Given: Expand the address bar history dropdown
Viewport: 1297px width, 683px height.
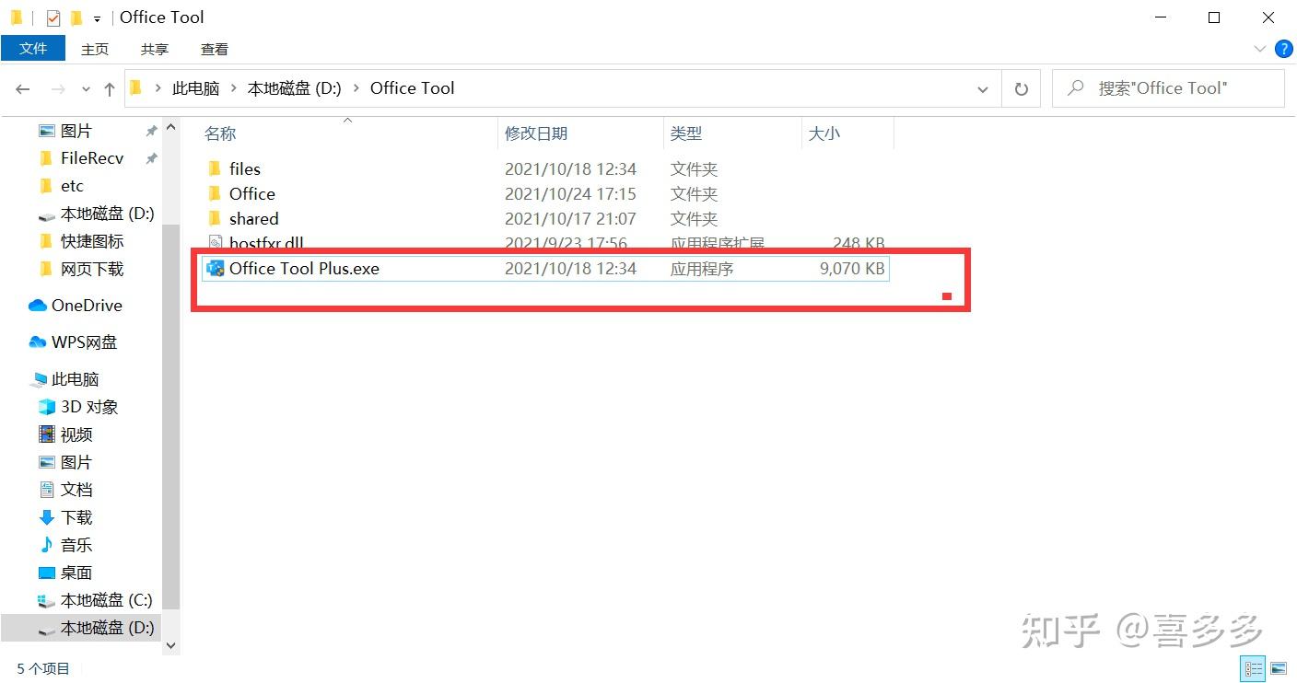Looking at the screenshot, I should pyautogui.click(x=983, y=89).
